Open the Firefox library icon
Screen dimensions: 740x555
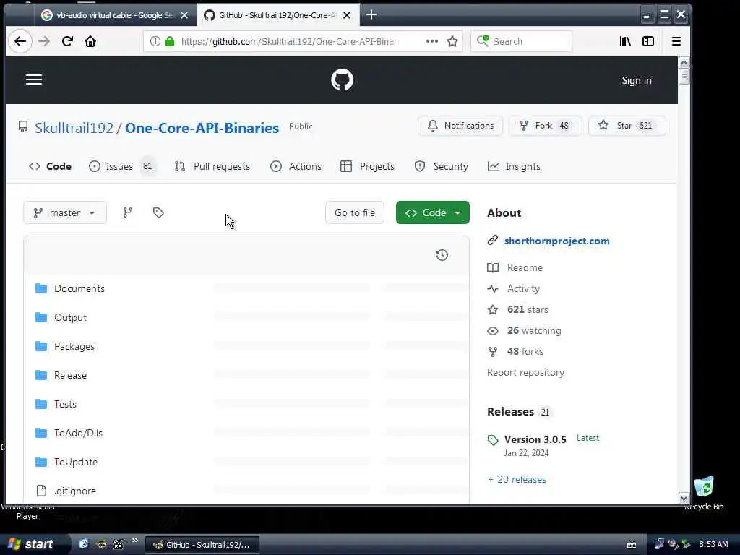click(625, 41)
